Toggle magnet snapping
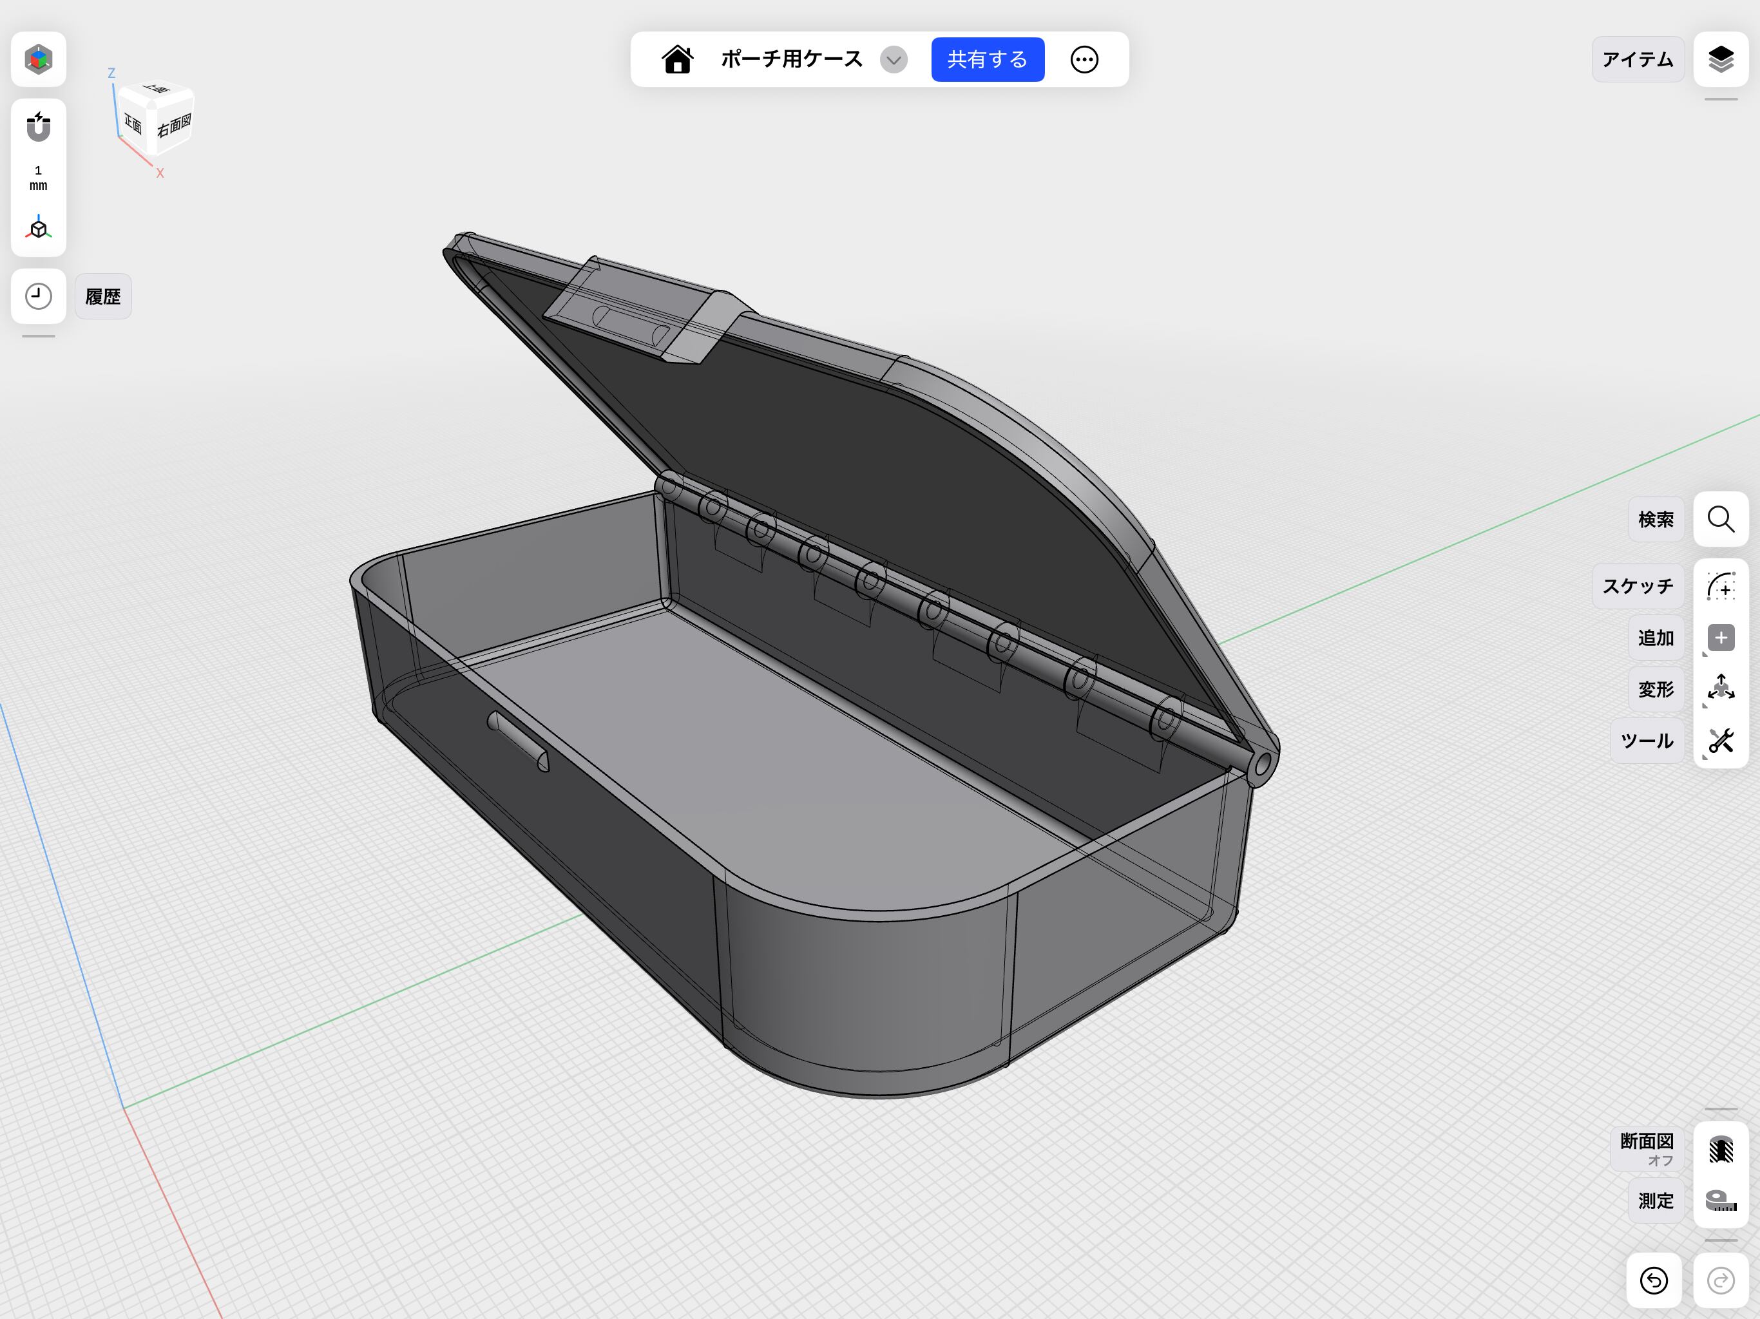Viewport: 1760px width, 1319px height. click(x=38, y=126)
